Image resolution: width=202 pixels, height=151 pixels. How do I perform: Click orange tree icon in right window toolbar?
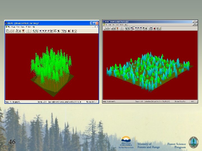point(118,29)
